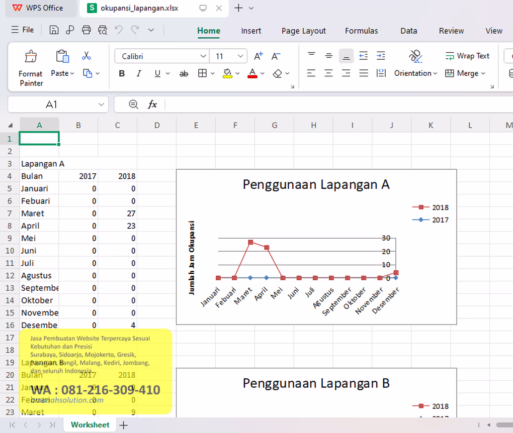
Task: Select the Penggunaan Lapangan A chart title
Action: click(316, 184)
